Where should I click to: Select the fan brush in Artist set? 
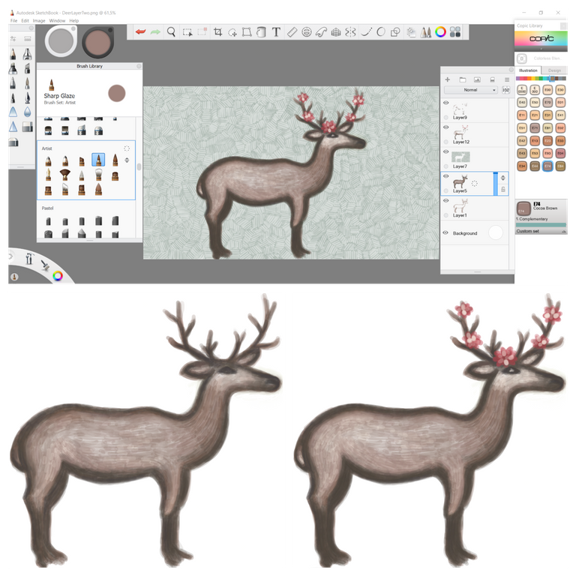pyautogui.click(x=65, y=175)
